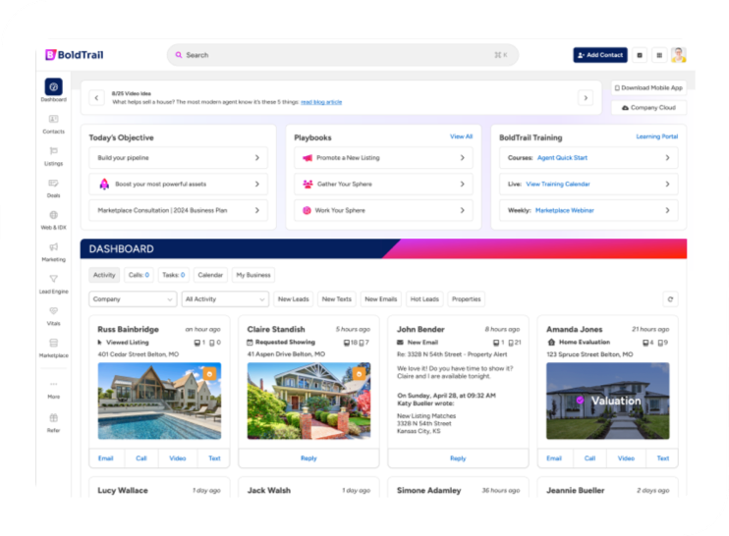Click the Add Contact button
Screen dimensions: 729x536
click(599, 55)
